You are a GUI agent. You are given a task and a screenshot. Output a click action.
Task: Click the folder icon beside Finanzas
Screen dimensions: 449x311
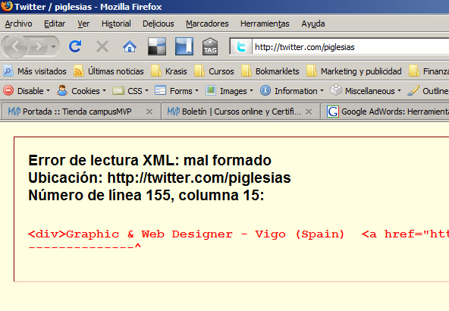pos(414,71)
